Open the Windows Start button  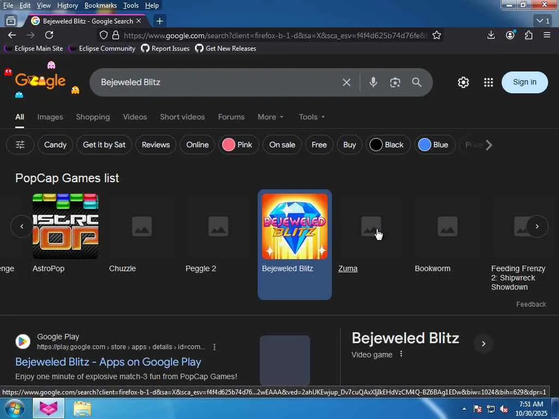(x=14, y=408)
